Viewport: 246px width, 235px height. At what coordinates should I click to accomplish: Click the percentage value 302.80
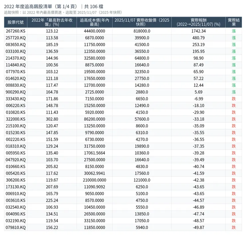tap(52, 119)
